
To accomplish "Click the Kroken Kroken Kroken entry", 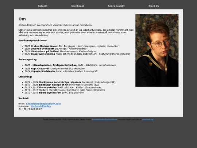I will pos(72,46).
